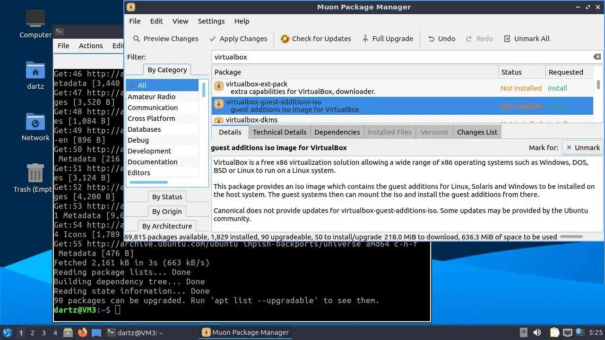Open the Edit menu in Muon
The width and height of the screenshot is (605, 340).
(x=156, y=21)
